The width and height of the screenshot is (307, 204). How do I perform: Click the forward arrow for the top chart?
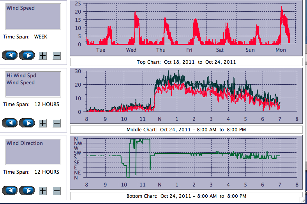tap(27, 55)
